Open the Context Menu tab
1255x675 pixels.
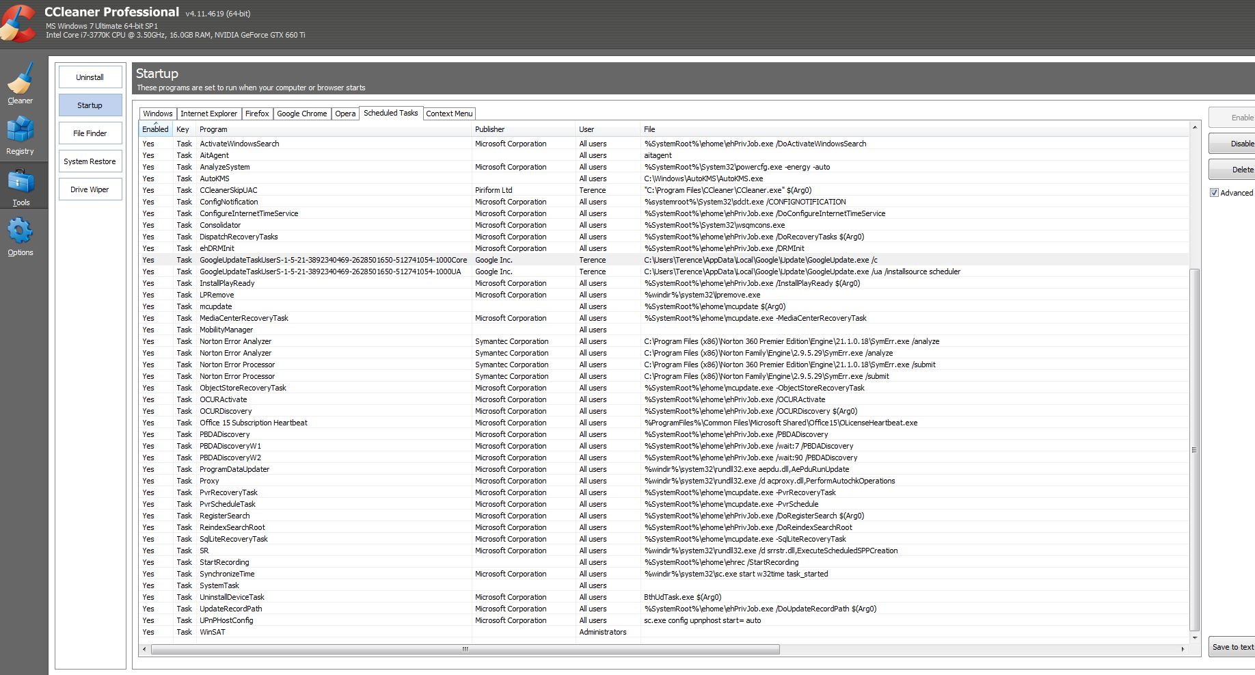click(449, 114)
